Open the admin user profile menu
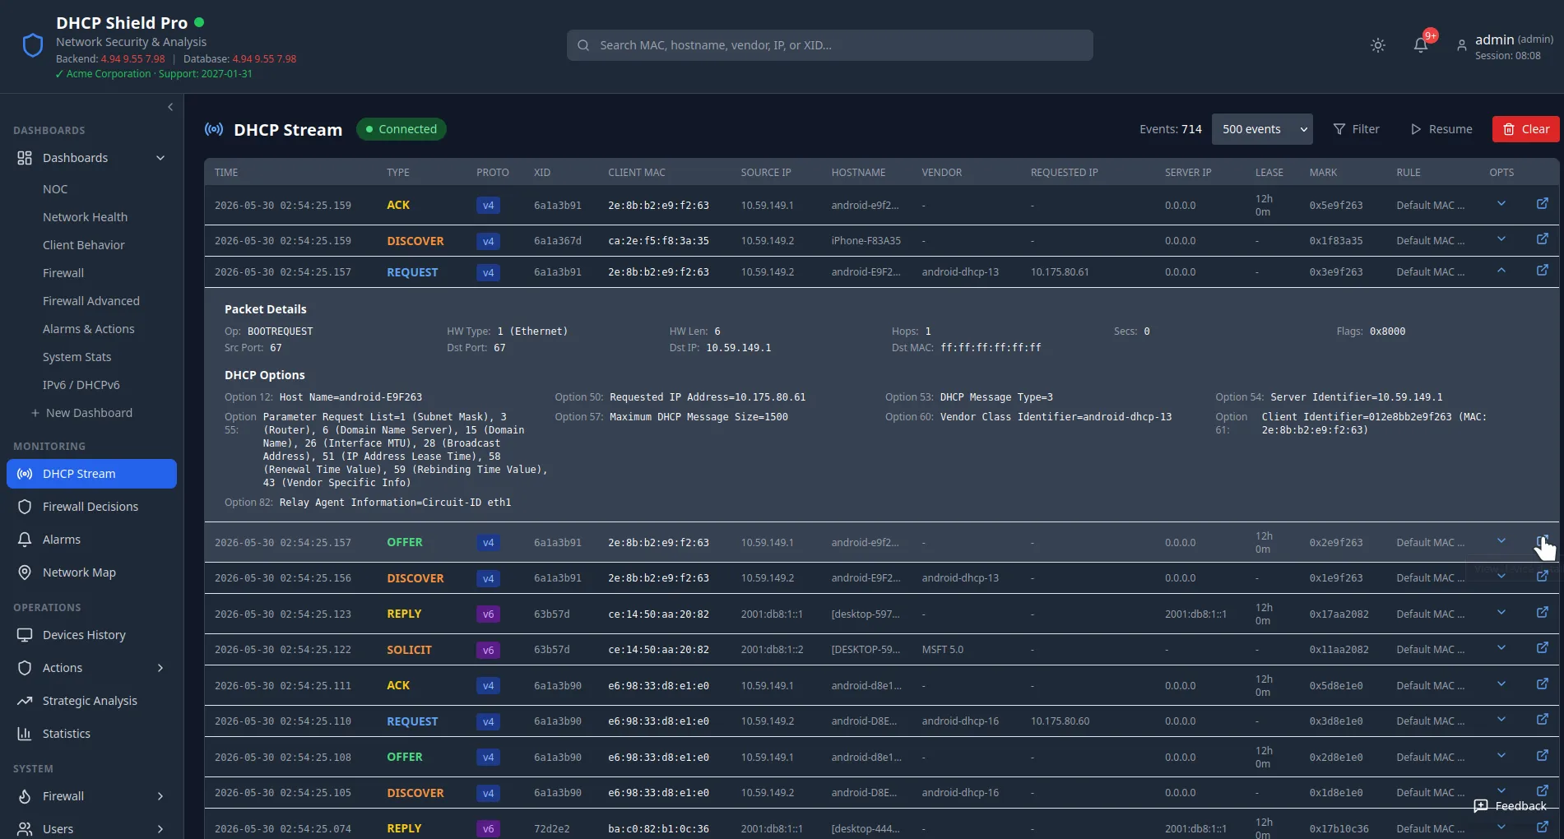 pyautogui.click(x=1504, y=46)
